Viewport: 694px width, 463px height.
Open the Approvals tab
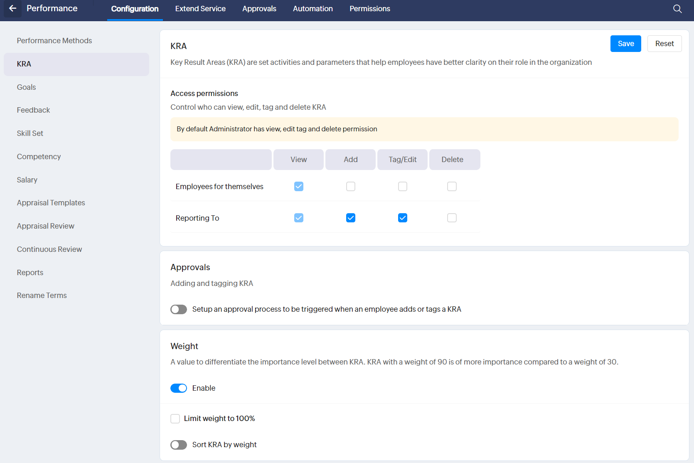[259, 9]
